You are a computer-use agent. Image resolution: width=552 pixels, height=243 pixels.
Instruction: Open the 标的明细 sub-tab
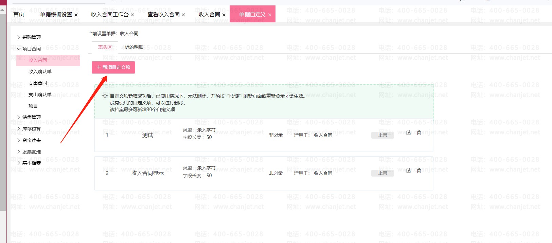click(134, 47)
